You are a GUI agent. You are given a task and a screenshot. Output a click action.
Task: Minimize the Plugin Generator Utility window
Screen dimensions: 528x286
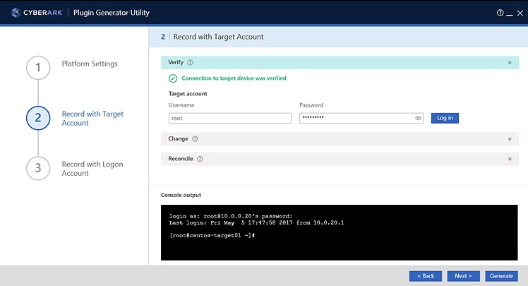coord(510,13)
